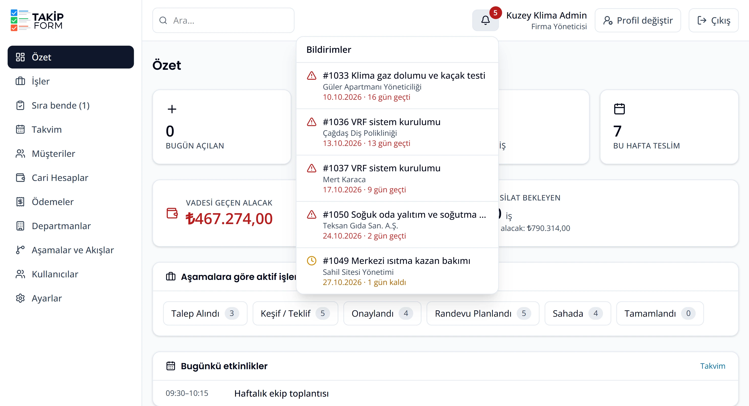This screenshot has width=749, height=406.
Task: Open Sıra bende (1) in sidebar
Action: (x=71, y=105)
